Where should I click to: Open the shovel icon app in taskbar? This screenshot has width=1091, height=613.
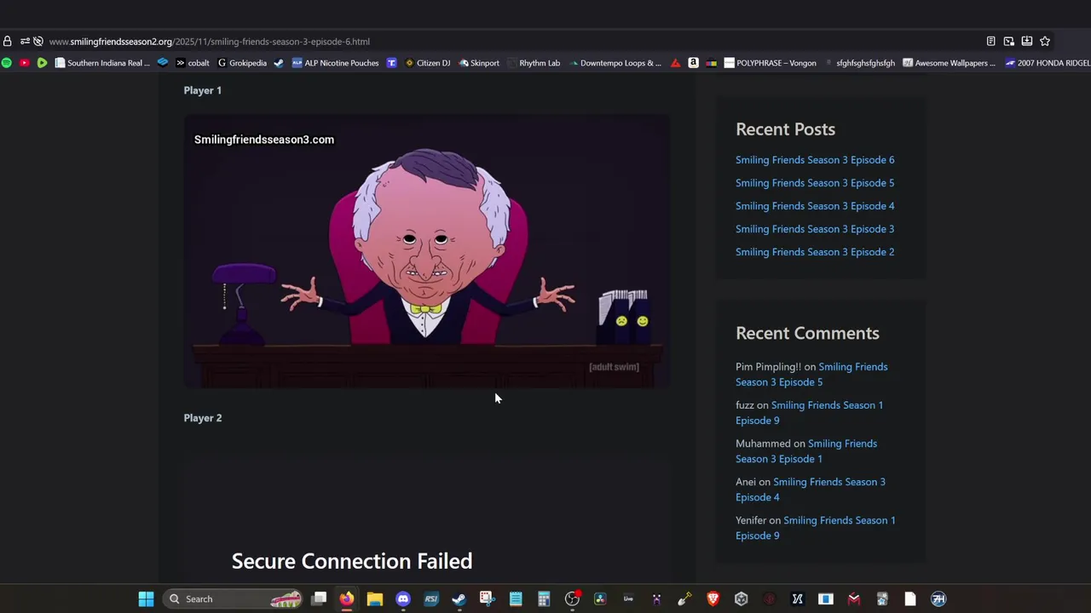click(684, 599)
